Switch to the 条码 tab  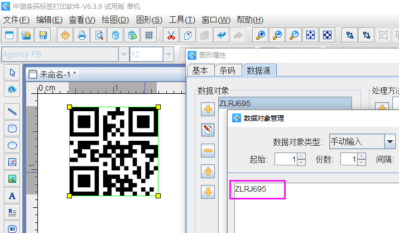[x=228, y=70]
